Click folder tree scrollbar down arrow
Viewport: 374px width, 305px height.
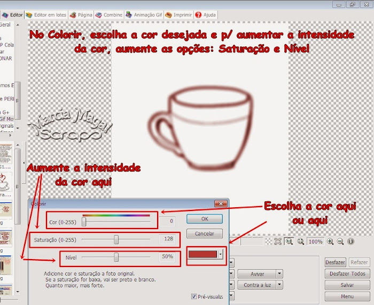(18, 128)
